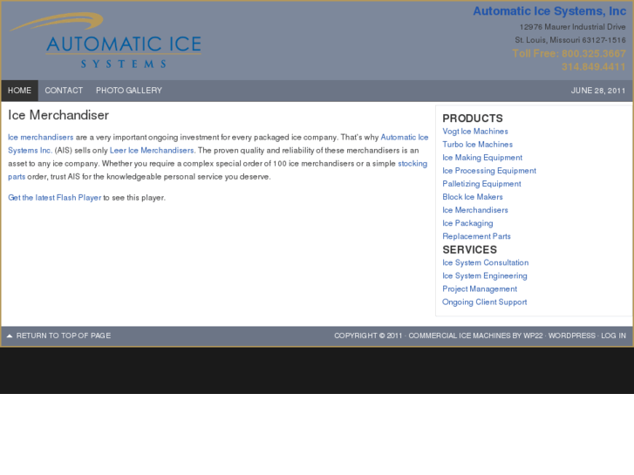
Task: Click the COPYRIGHT © 2011 footer text
Action: click(368, 336)
